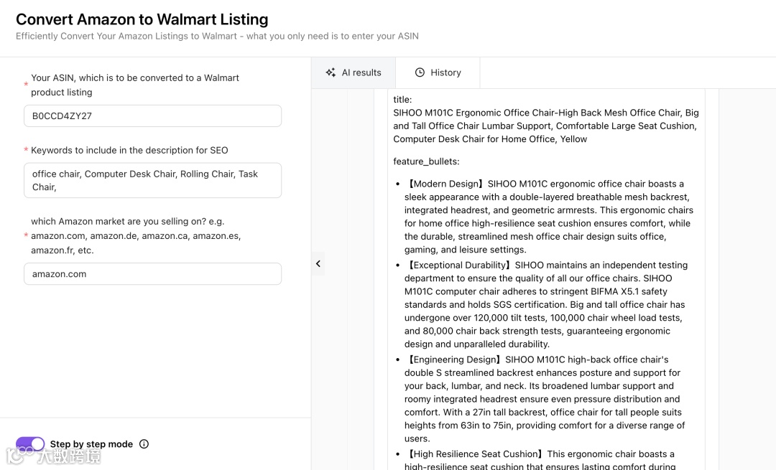This screenshot has height=470, width=776.
Task: Click the generated SIHOO M101C title text
Action: (x=545, y=126)
